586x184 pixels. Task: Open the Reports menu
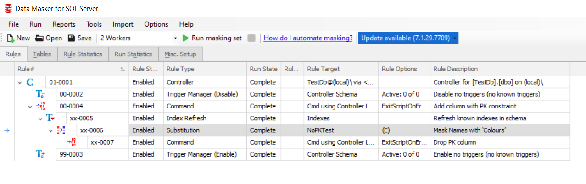pyautogui.click(x=64, y=24)
